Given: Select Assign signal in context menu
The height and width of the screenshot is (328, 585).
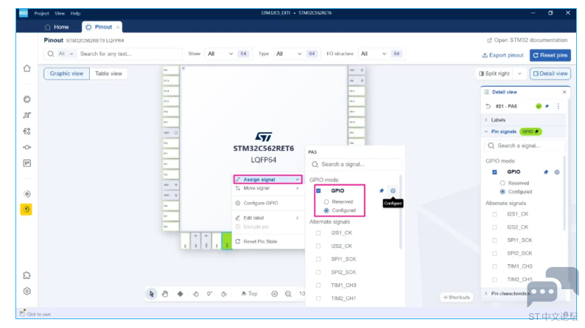Looking at the screenshot, I should point(267,179).
